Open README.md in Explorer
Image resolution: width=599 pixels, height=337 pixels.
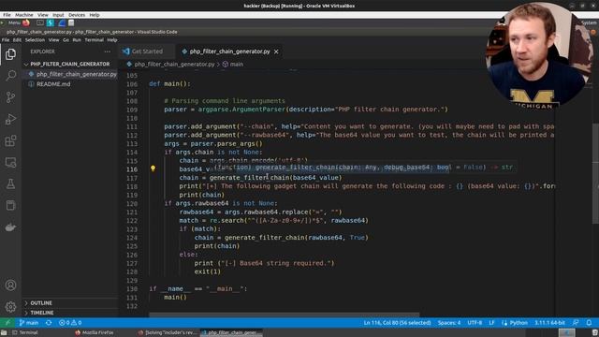(x=53, y=84)
